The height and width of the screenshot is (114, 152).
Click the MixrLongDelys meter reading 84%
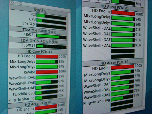[123, 72]
